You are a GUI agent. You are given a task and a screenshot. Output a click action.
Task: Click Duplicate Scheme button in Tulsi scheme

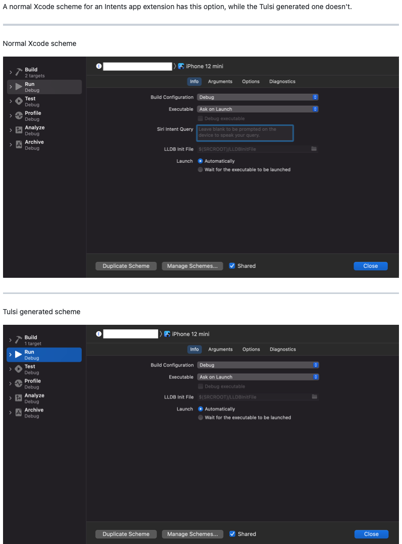(126, 534)
